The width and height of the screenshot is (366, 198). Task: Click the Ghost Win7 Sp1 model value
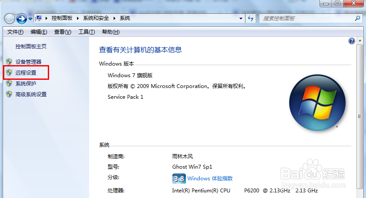click(192, 167)
